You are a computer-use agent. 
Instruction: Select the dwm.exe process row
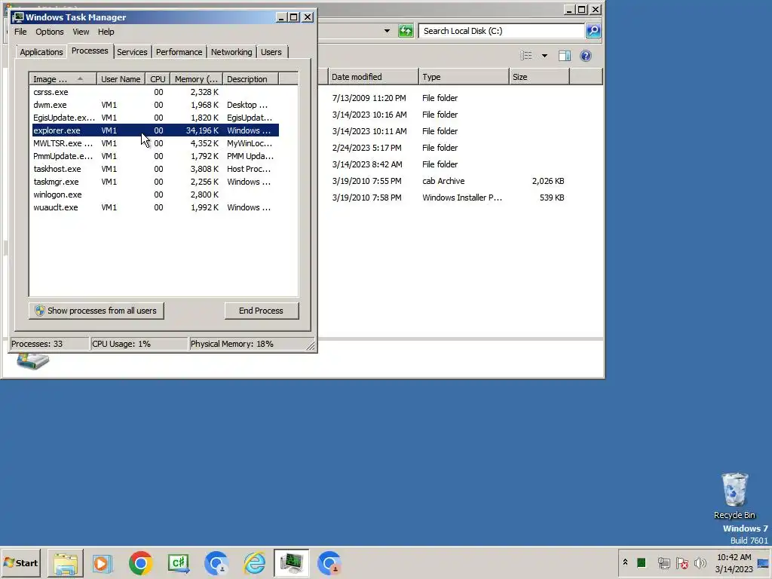tap(155, 105)
